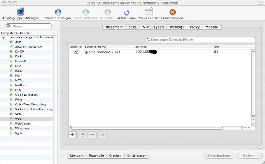This screenshot has height=164, width=265.
Task: Select Software-Aktualisierung service
Action: point(34,109)
